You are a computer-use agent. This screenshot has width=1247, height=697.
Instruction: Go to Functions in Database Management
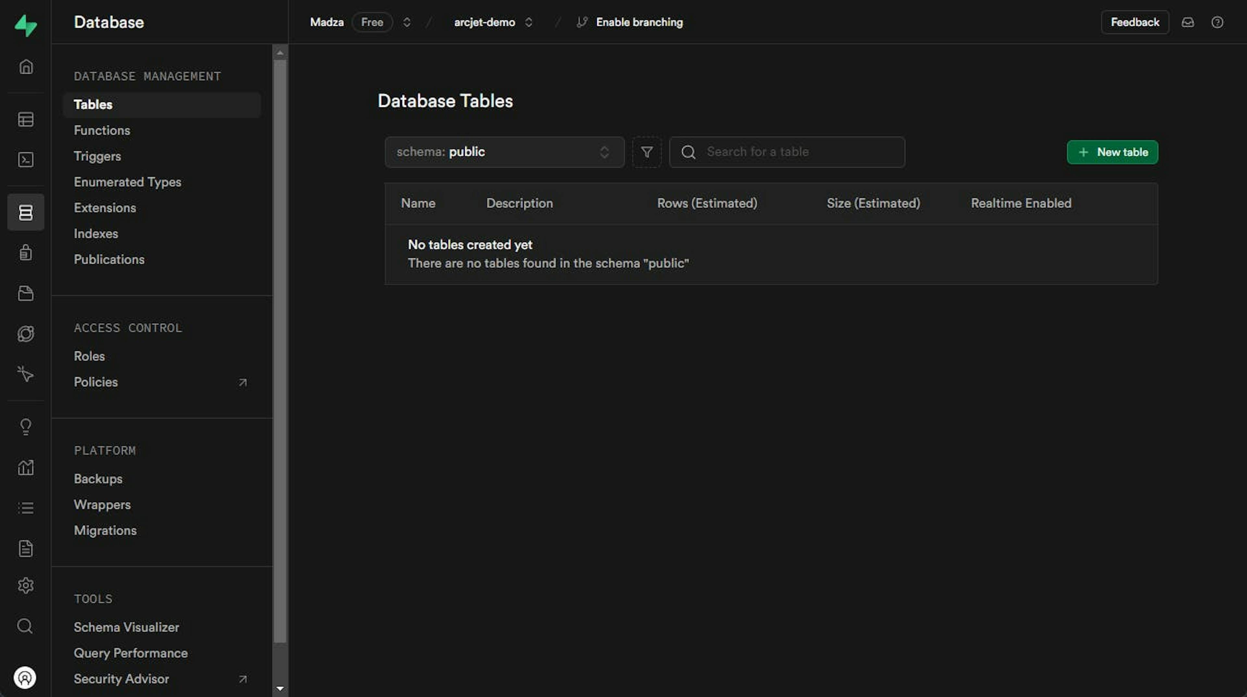tap(102, 130)
